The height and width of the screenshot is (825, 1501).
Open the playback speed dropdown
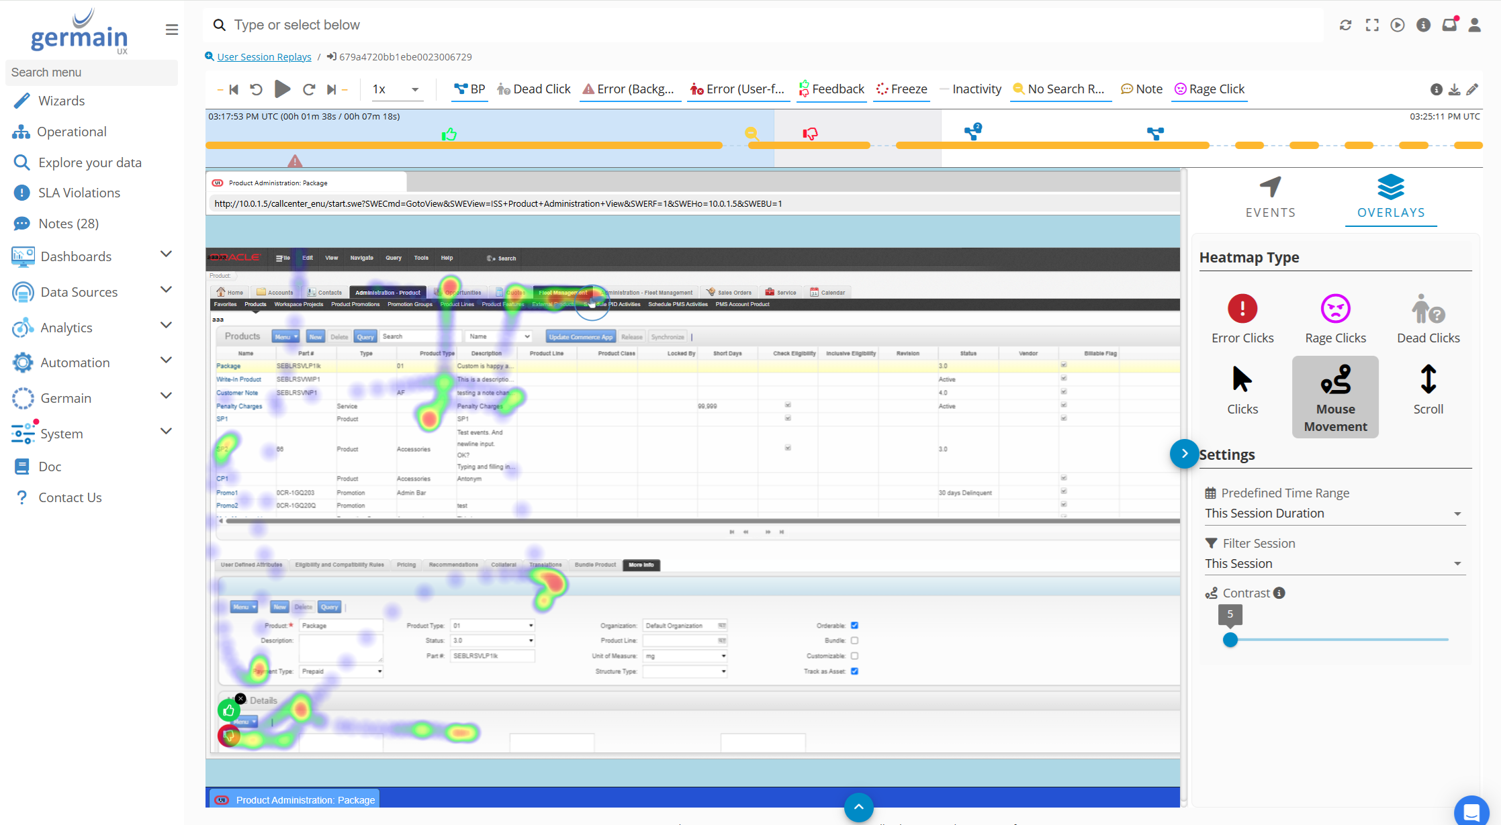(x=396, y=89)
